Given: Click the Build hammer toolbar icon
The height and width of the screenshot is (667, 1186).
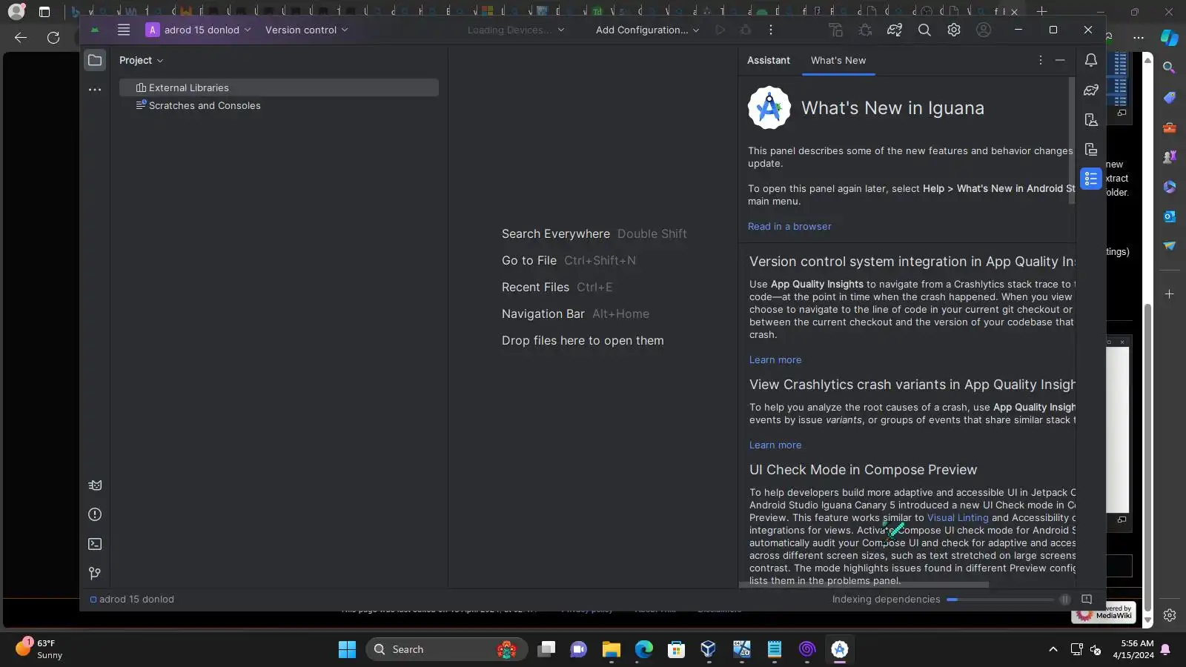Looking at the screenshot, I should coord(836,30).
